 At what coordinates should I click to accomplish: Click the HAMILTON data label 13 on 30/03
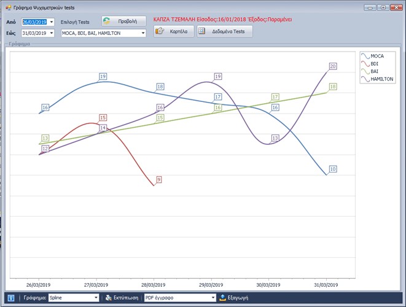pyautogui.click(x=275, y=138)
